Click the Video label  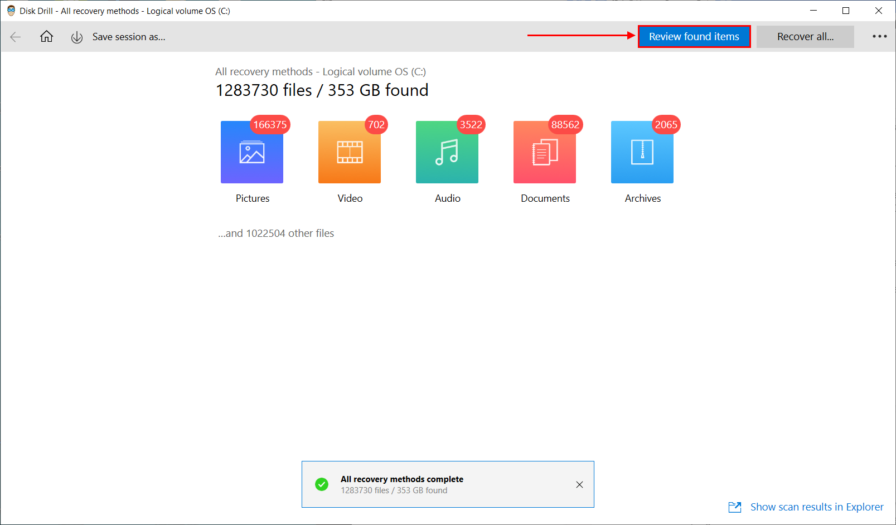[350, 198]
